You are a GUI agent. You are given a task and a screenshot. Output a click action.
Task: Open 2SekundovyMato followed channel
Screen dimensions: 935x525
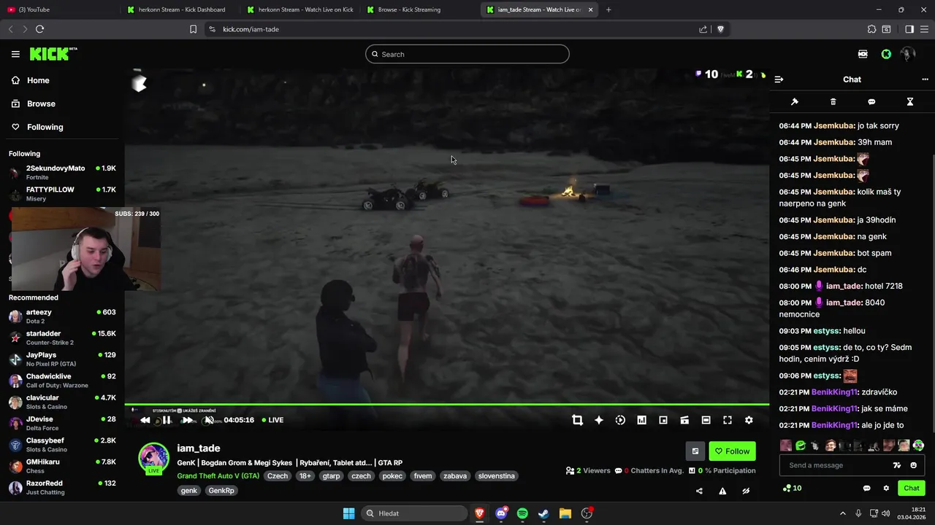click(62, 173)
